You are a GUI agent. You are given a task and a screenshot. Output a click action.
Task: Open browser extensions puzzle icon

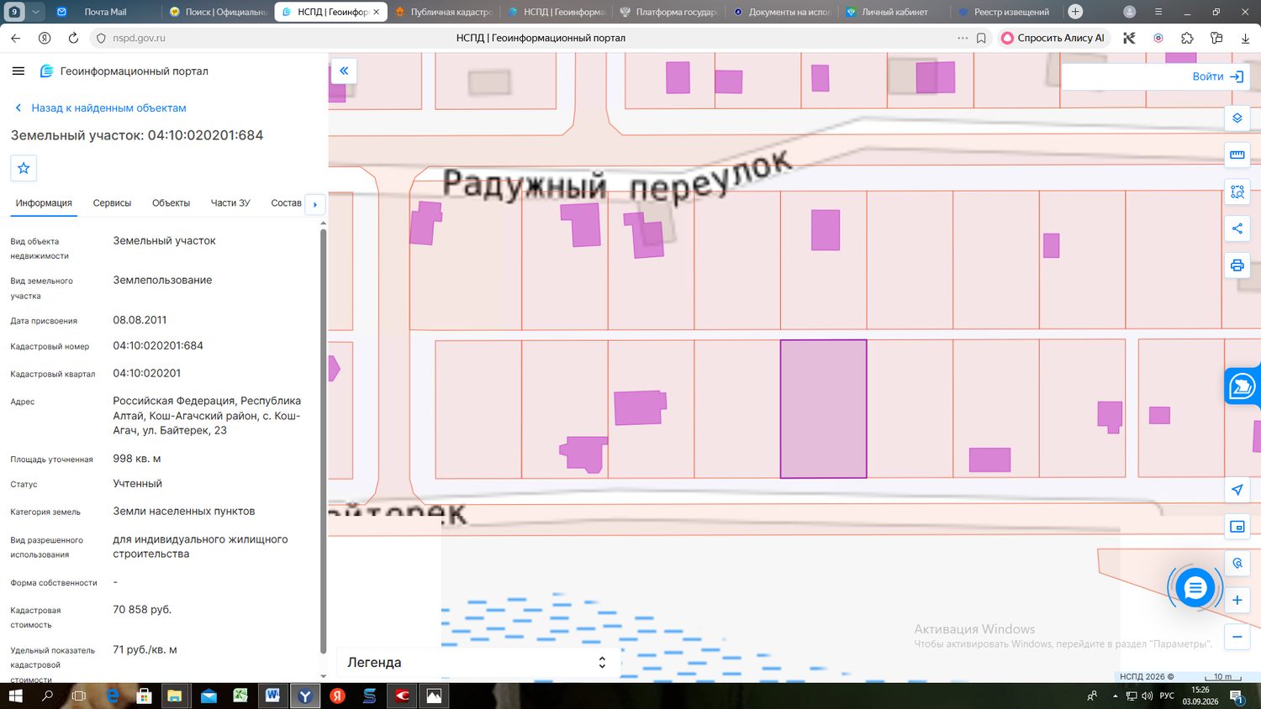(1187, 38)
